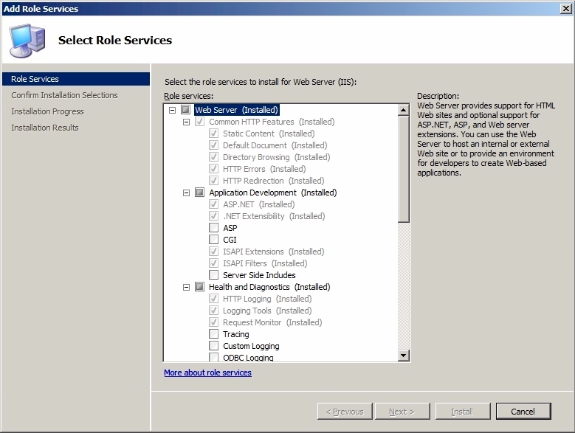Enable the Tracing checkbox
Viewport: 575px width, 433px height.
click(213, 333)
